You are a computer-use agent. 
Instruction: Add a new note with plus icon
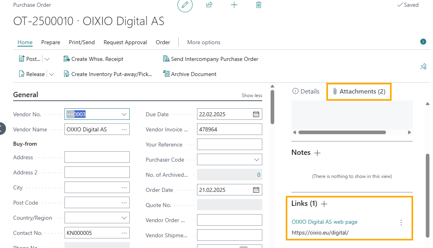click(317, 153)
